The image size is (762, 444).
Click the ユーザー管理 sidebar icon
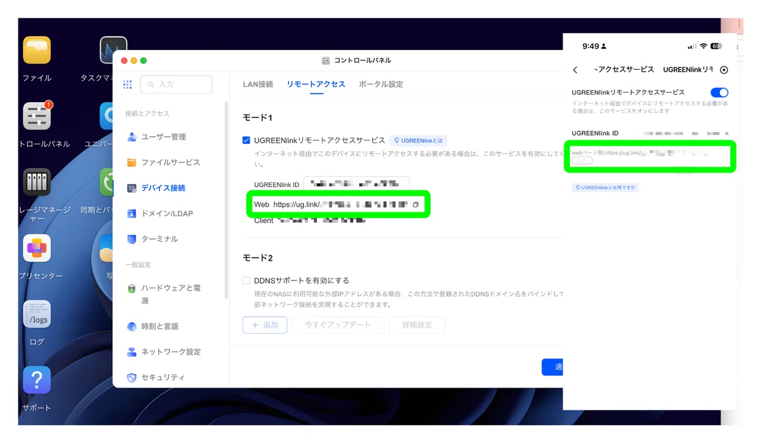click(x=131, y=137)
